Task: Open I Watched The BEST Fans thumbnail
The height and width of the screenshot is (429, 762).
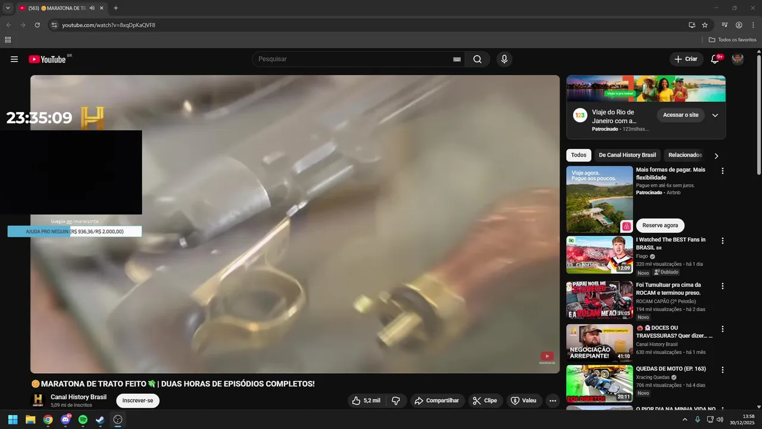Action: pyautogui.click(x=599, y=255)
